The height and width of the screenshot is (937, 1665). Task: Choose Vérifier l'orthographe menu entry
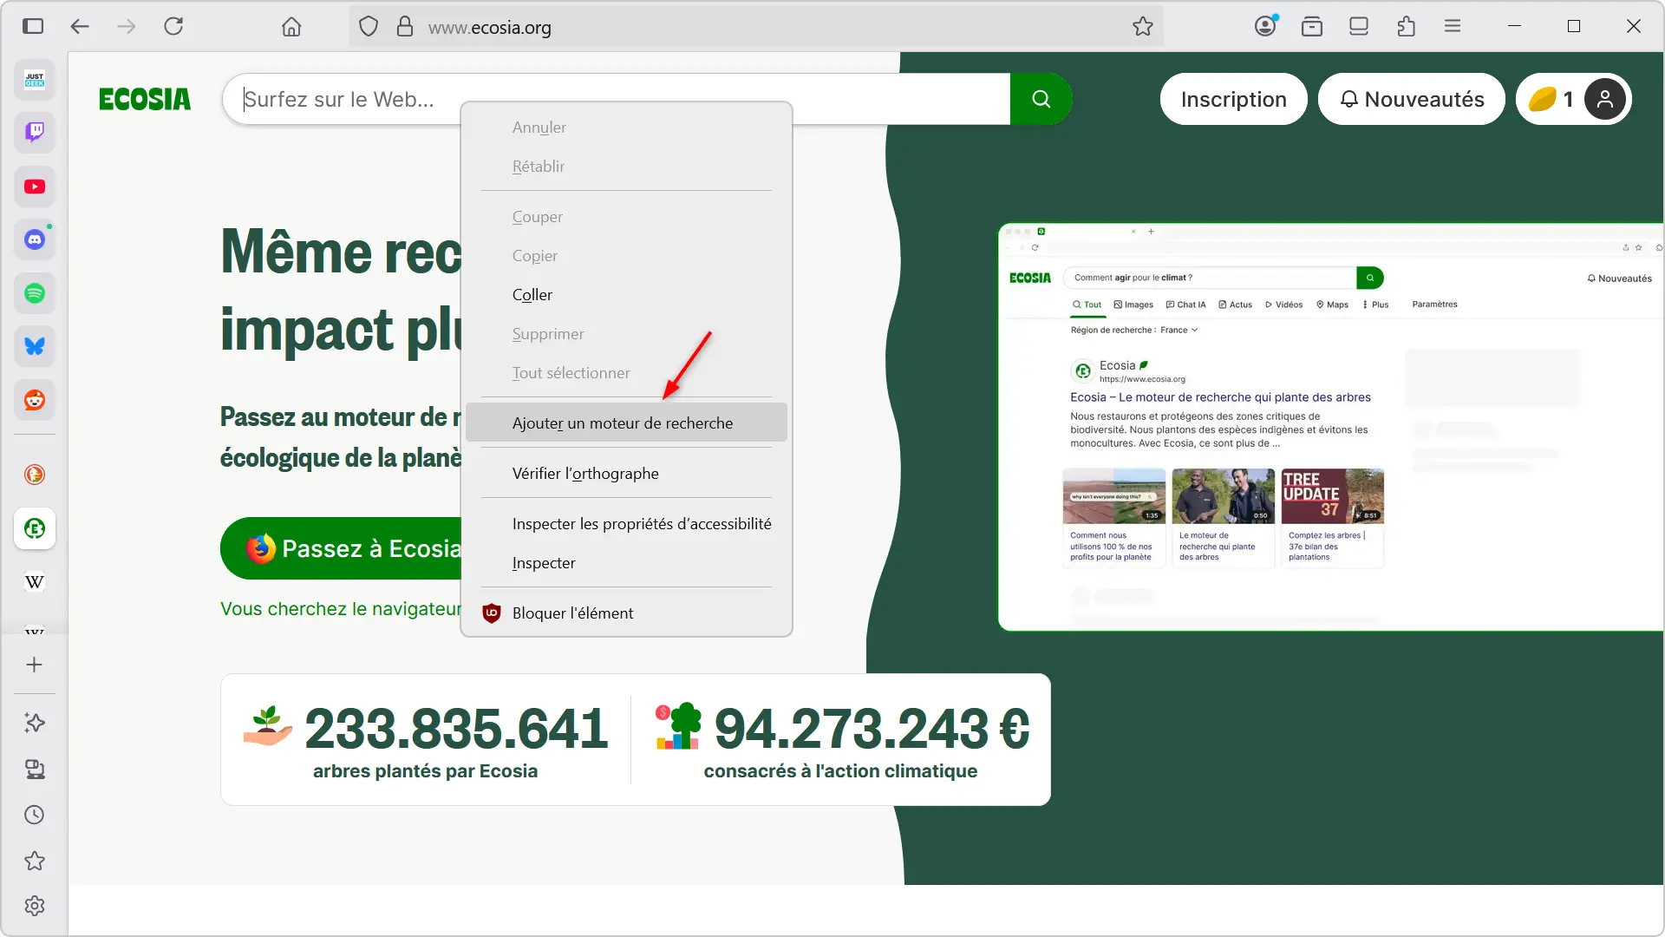pyautogui.click(x=626, y=473)
